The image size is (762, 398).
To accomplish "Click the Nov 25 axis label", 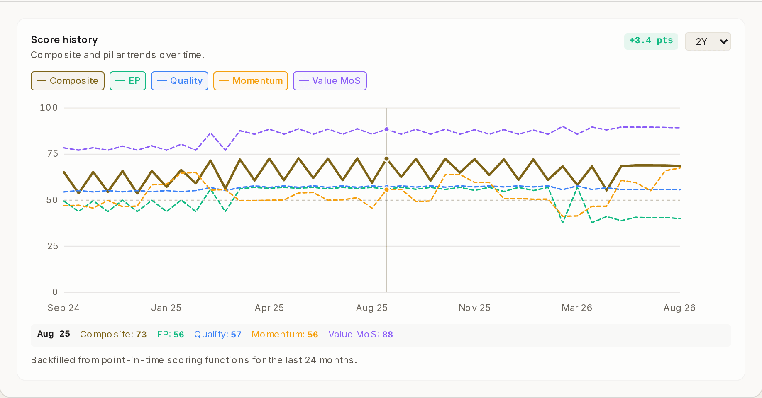I will [x=474, y=308].
